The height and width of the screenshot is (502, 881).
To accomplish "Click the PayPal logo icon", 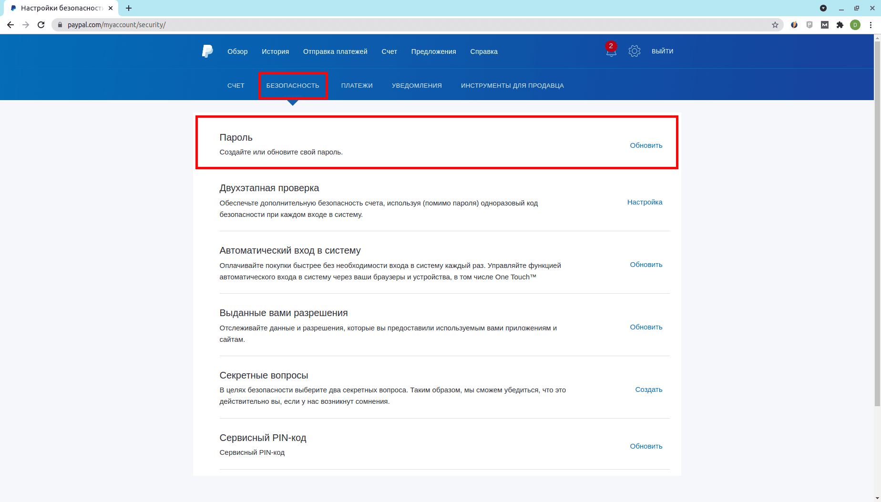I will coord(207,51).
